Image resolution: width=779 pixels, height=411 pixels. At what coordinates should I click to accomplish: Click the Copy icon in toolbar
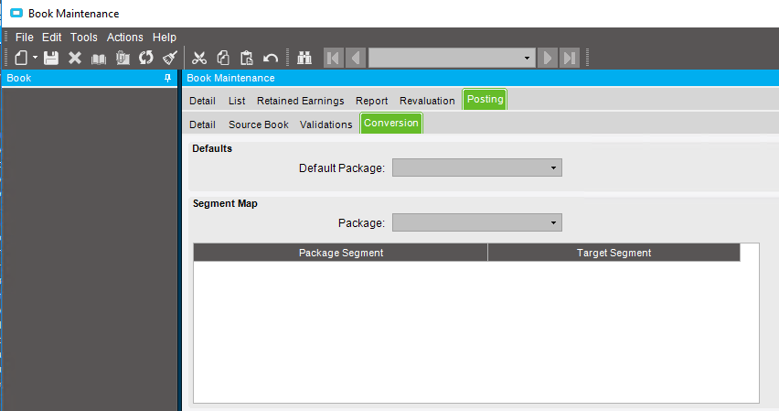coord(223,58)
